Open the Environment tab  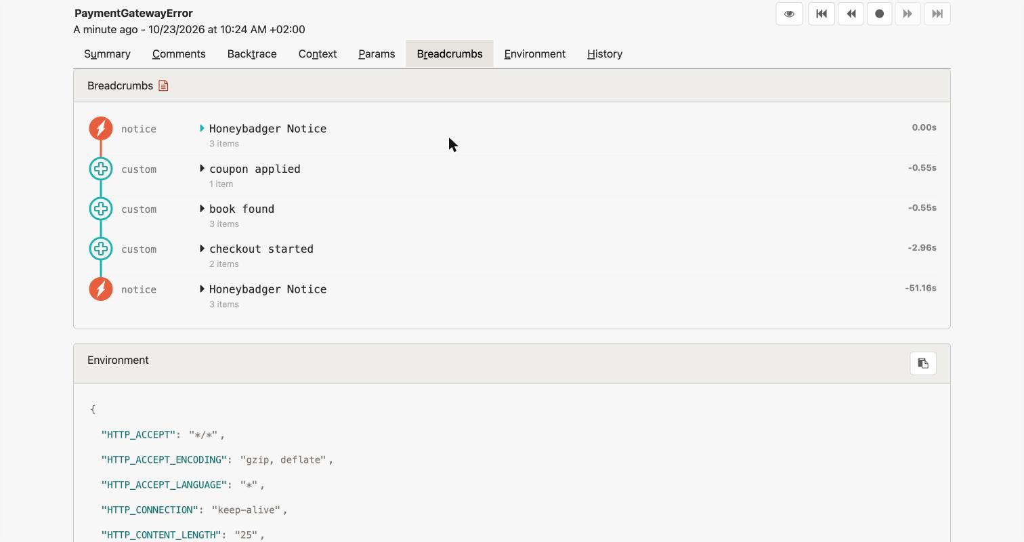tap(535, 54)
